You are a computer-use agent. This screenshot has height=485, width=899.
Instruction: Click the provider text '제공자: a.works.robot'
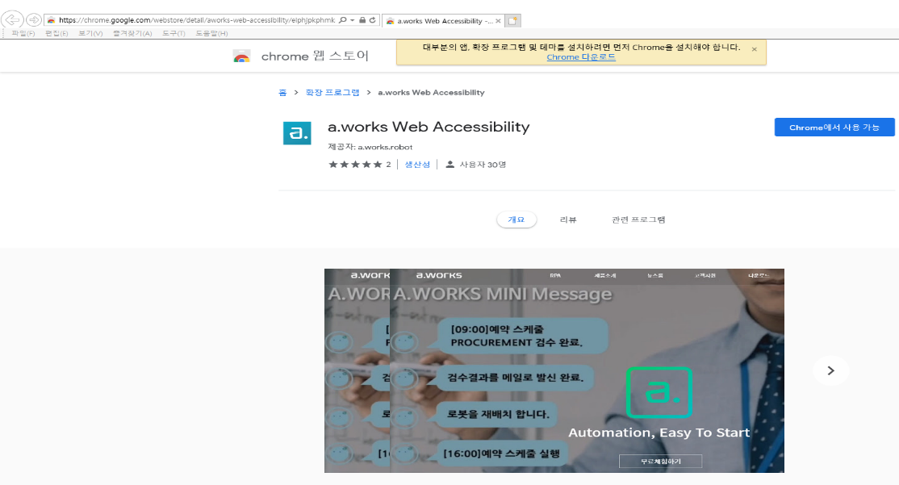[x=370, y=147]
